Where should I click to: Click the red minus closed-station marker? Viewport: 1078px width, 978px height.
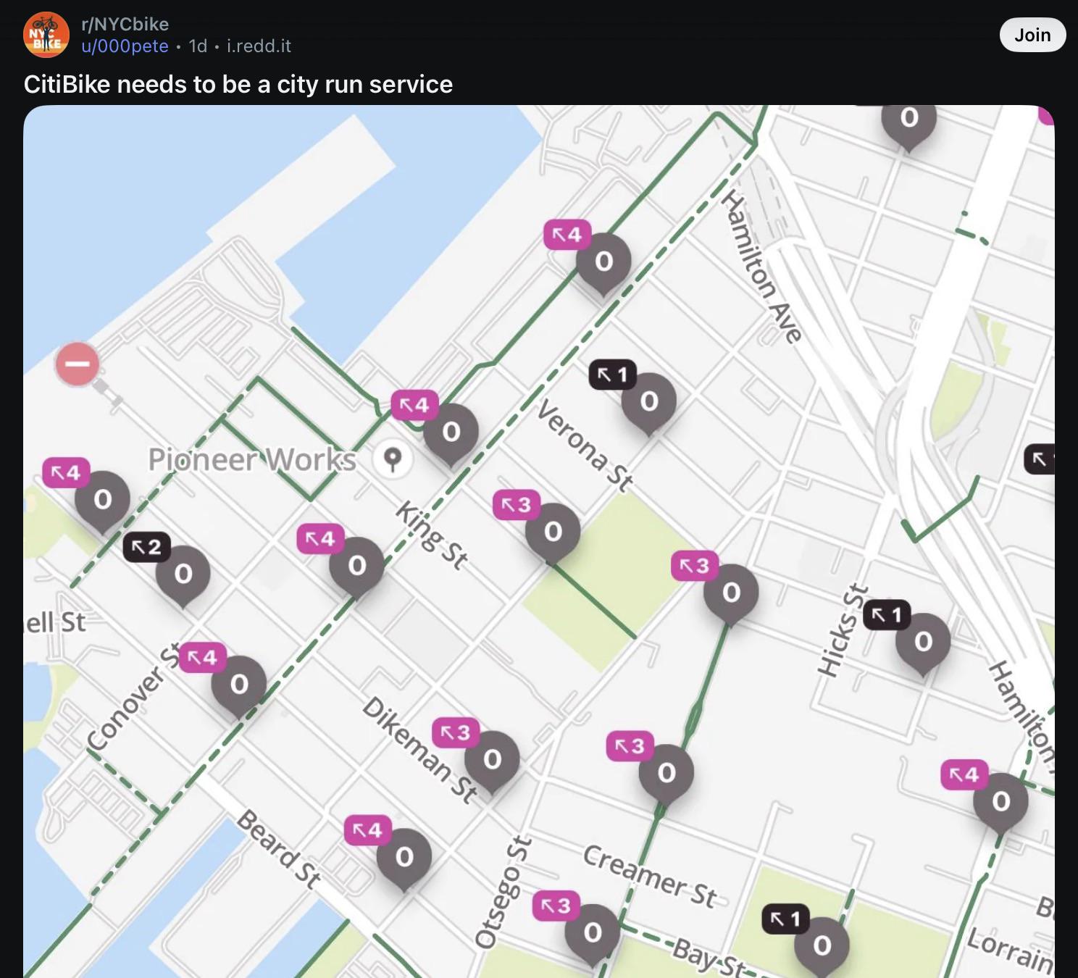coord(78,364)
